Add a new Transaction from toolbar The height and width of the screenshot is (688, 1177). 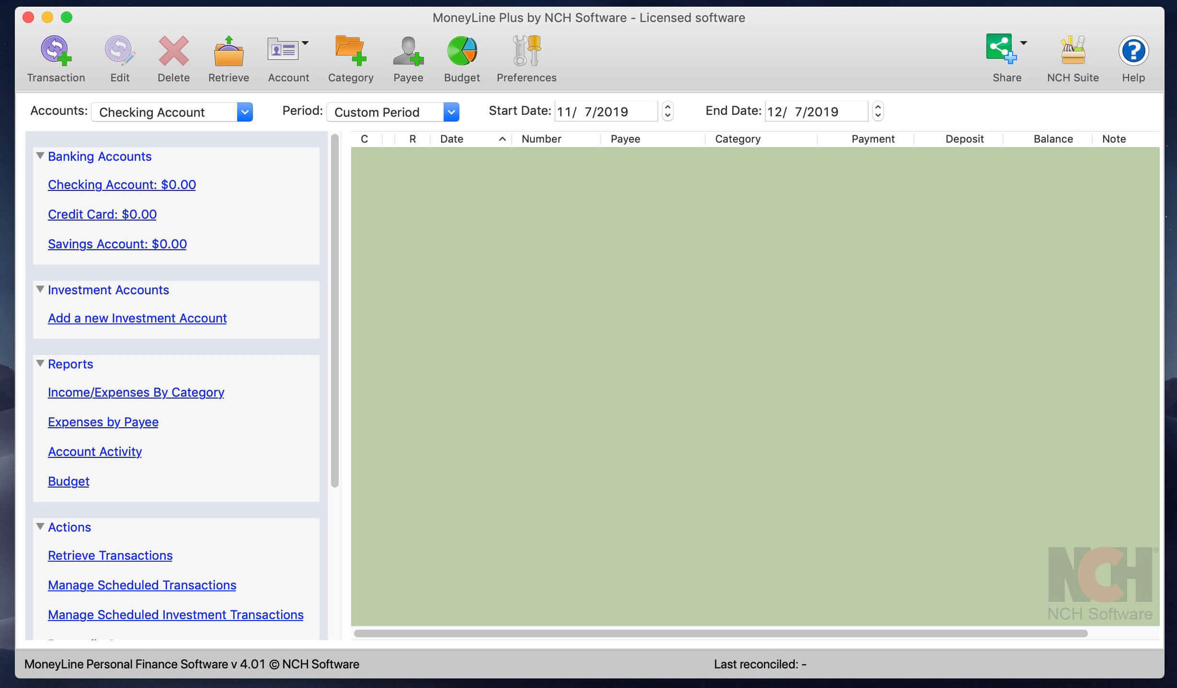[56, 50]
